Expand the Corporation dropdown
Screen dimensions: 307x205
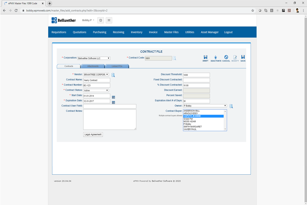tap(94, 58)
